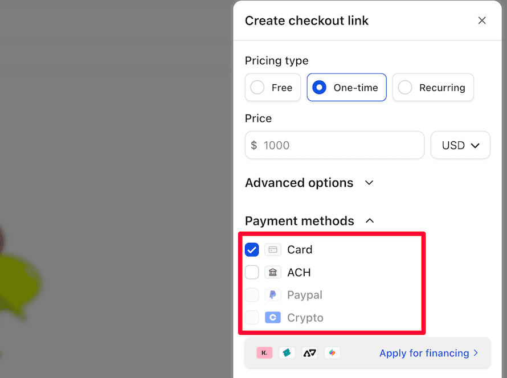Image resolution: width=507 pixels, height=378 pixels.
Task: Enable the ACH payment method checkbox
Action: click(252, 272)
